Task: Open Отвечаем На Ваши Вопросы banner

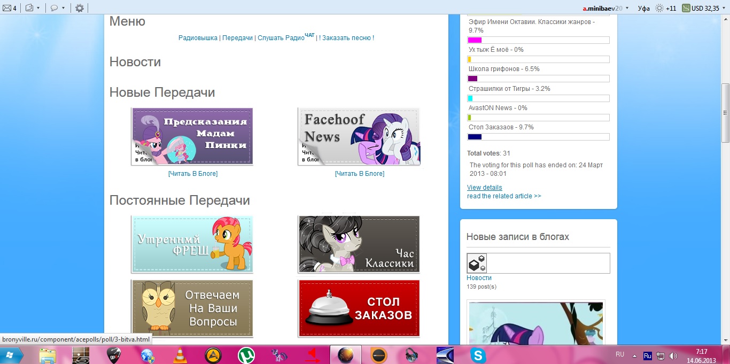Action: [x=192, y=308]
